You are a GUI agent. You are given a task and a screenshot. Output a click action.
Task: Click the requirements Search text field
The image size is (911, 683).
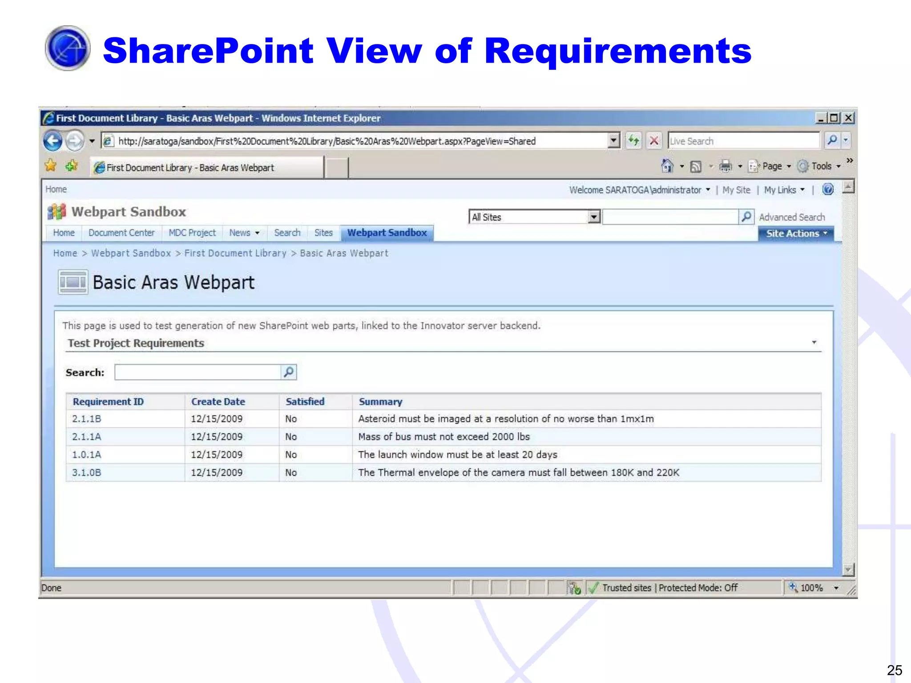198,372
